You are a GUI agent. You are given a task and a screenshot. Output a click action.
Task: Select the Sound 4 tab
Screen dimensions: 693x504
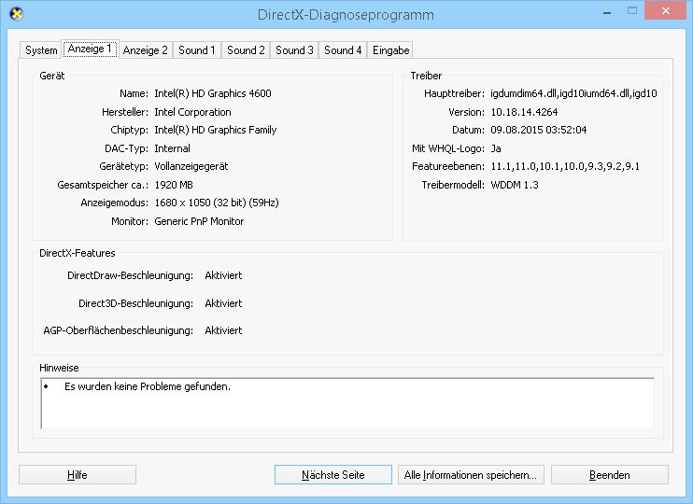coord(343,50)
